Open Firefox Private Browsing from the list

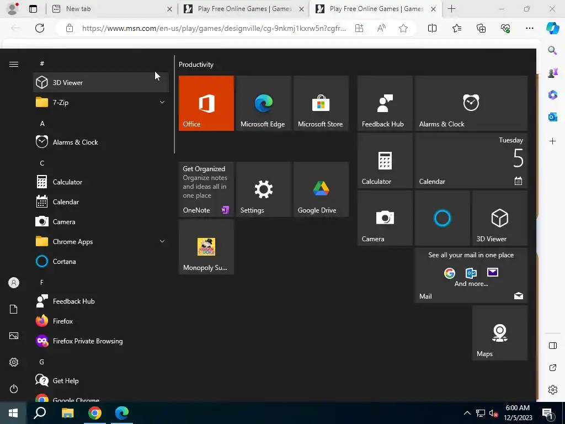coord(101,341)
